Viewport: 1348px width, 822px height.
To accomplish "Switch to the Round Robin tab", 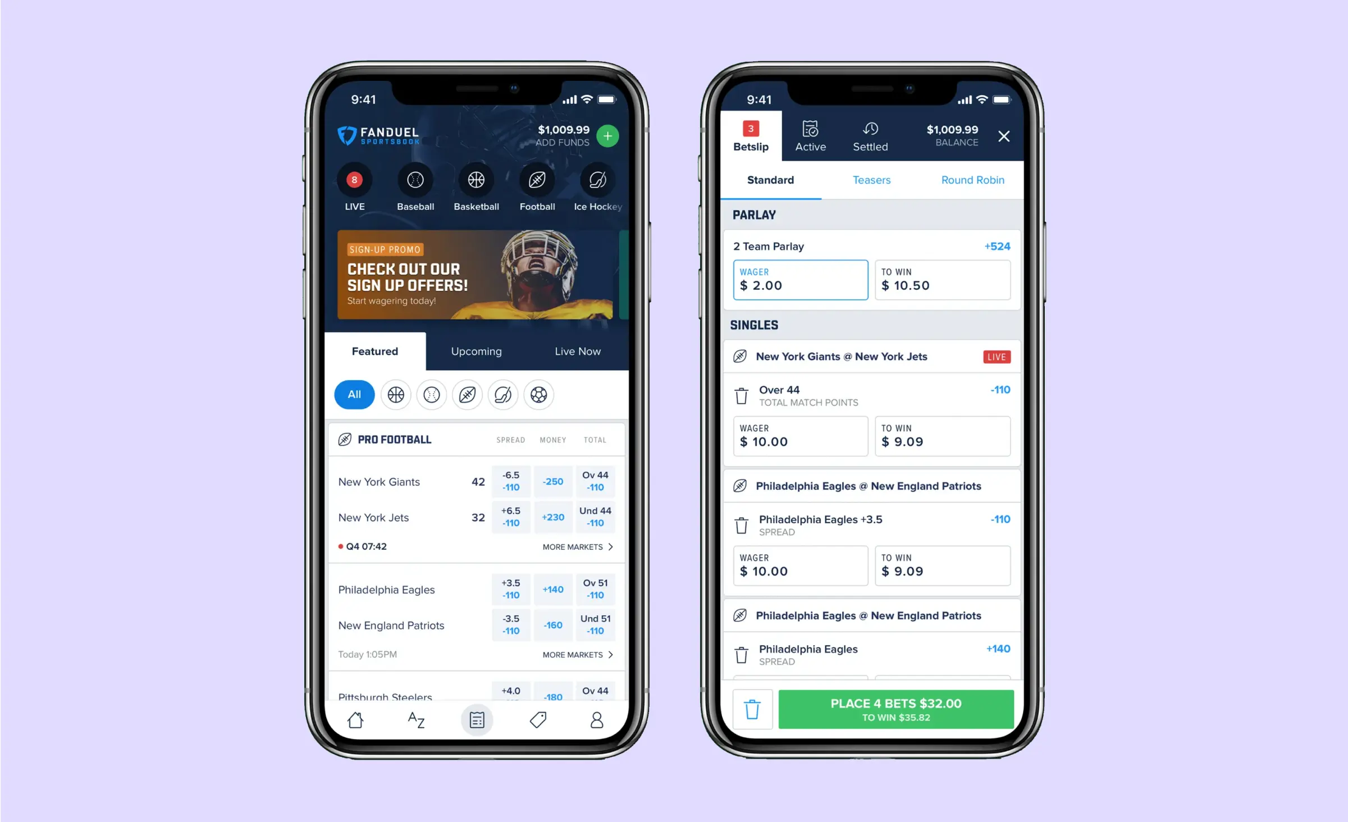I will [971, 180].
